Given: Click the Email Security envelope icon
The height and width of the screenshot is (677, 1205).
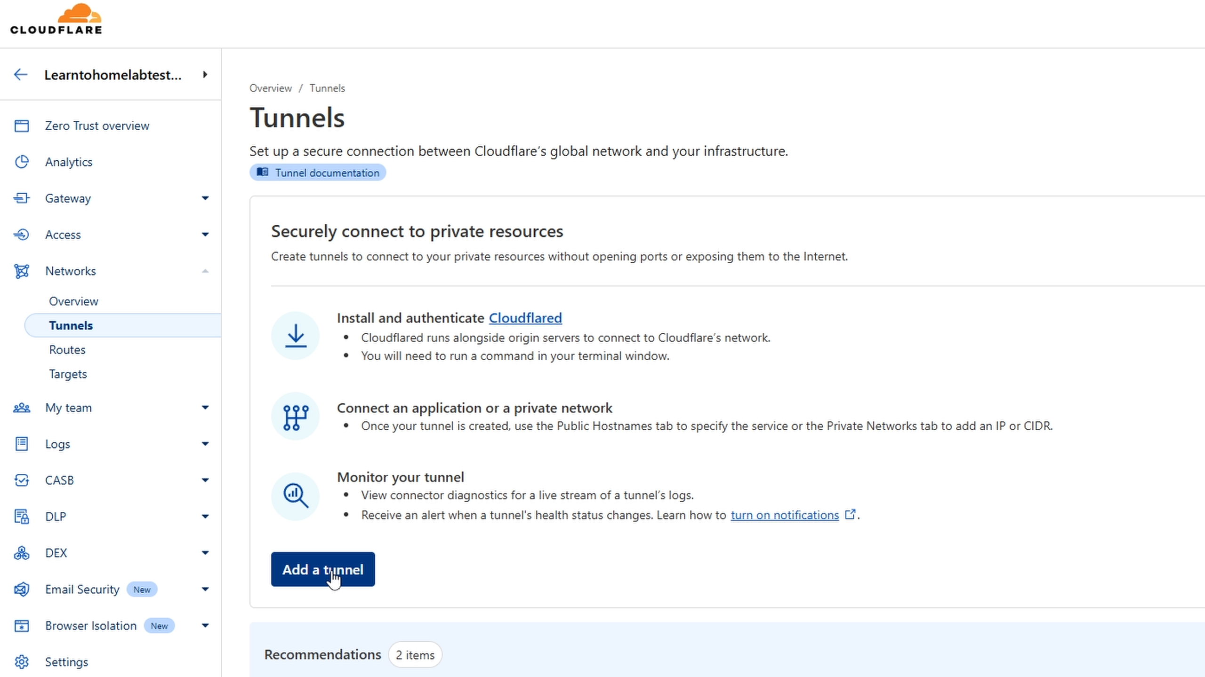Looking at the screenshot, I should click(x=22, y=589).
